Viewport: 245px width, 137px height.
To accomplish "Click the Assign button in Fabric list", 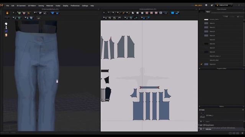I will [240, 16].
